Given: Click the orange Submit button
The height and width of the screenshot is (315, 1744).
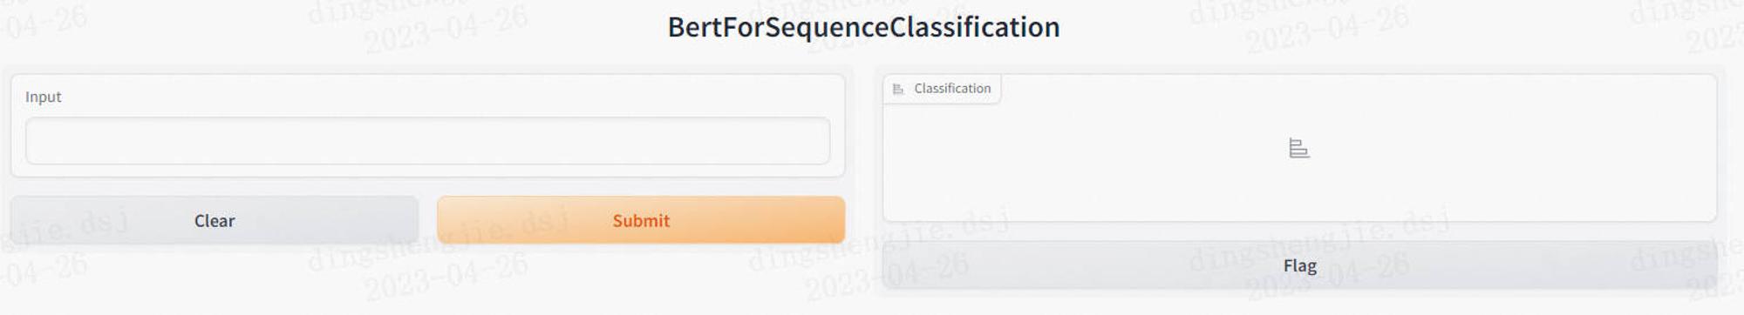Looking at the screenshot, I should click(x=641, y=220).
